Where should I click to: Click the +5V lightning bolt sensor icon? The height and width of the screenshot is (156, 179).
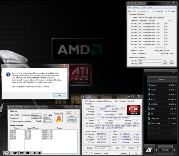point(149,95)
